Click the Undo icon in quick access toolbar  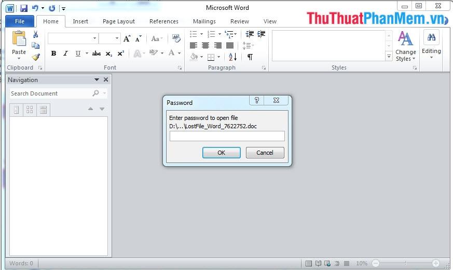(35, 8)
